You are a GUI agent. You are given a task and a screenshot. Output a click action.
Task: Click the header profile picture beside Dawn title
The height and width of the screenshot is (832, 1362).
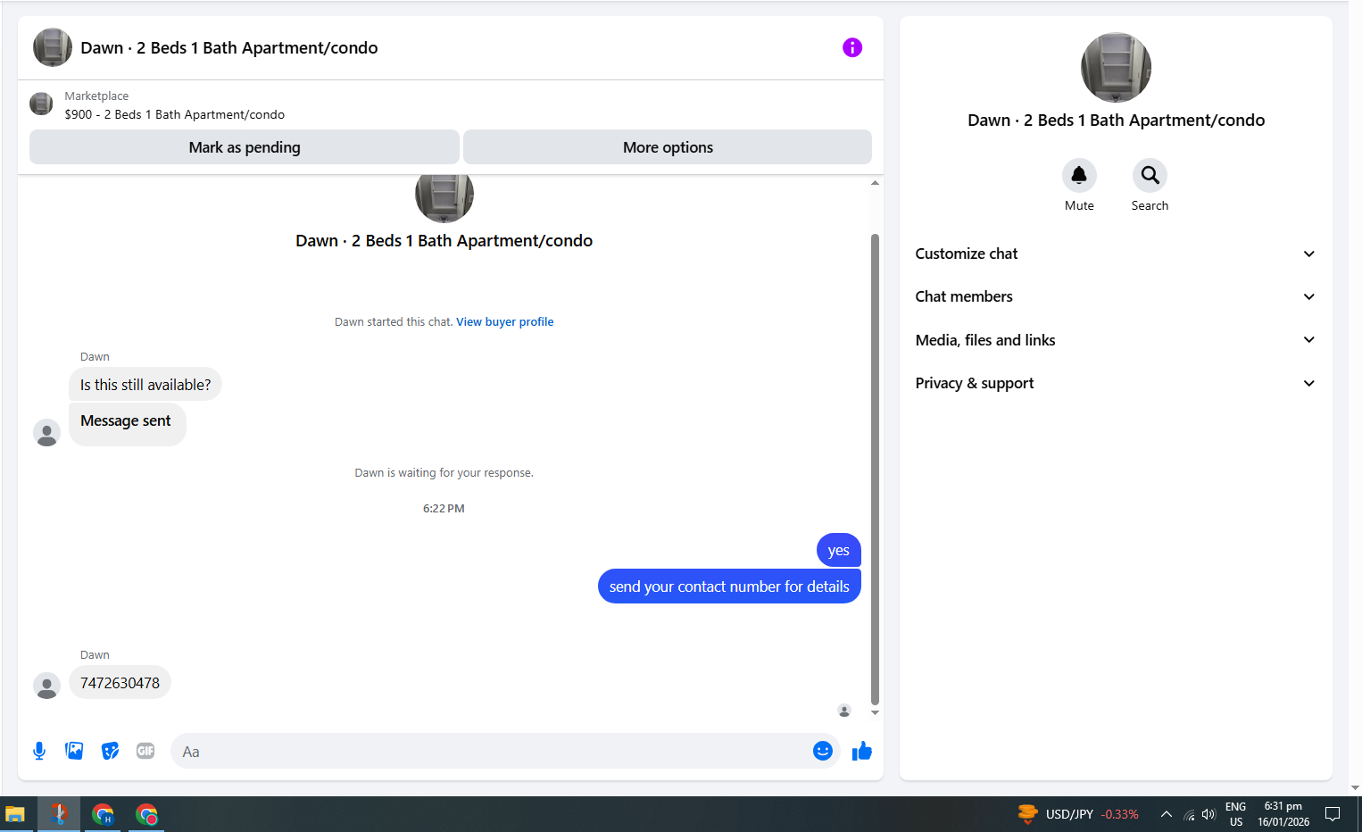pos(53,47)
